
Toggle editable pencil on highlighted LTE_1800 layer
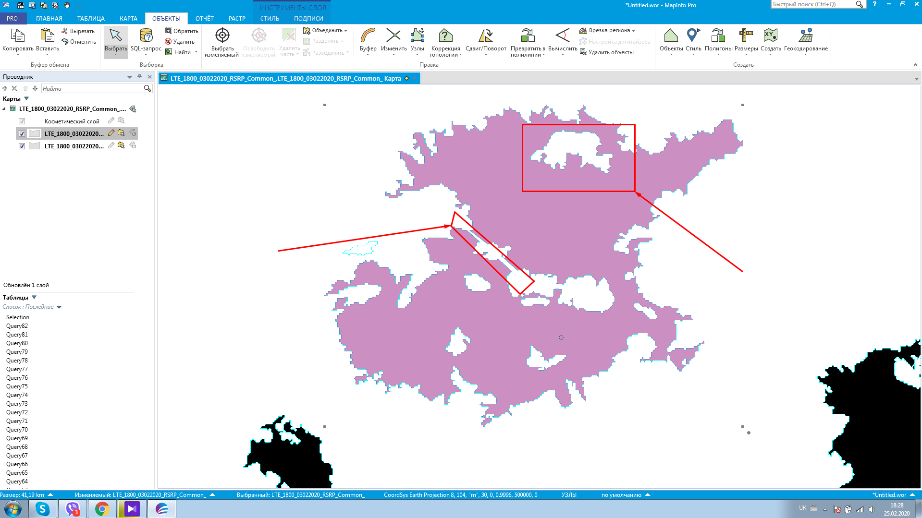111,133
